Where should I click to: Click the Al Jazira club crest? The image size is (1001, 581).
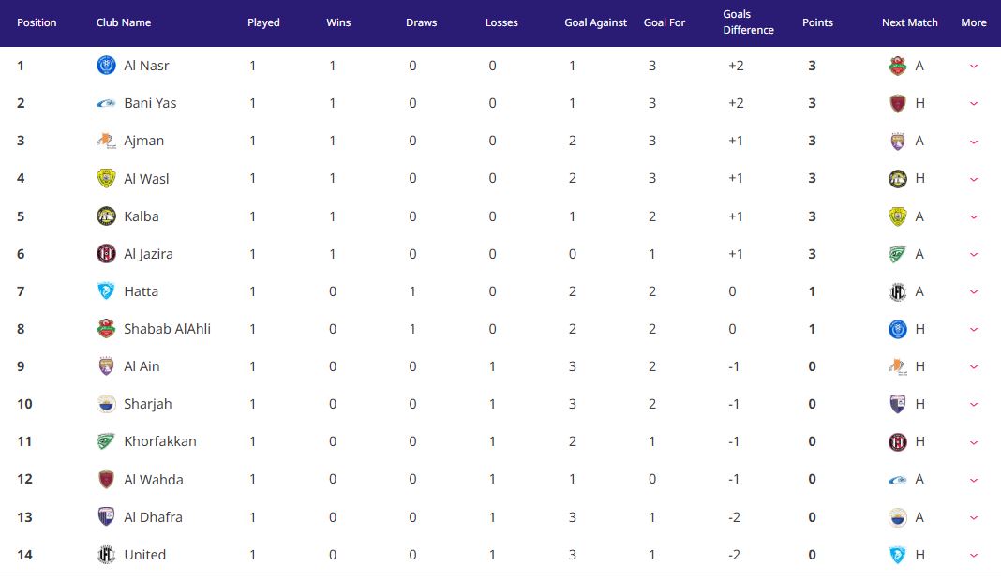coord(106,253)
